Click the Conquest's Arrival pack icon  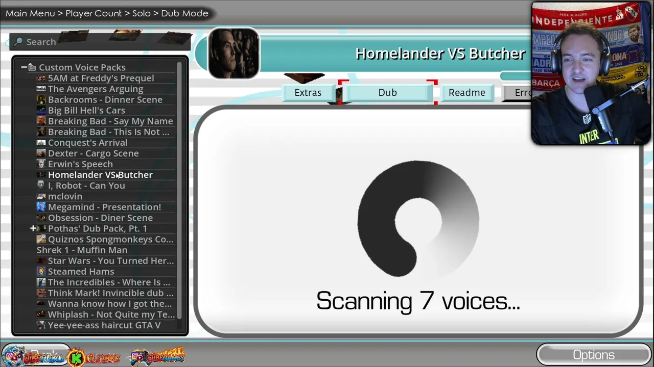point(41,142)
